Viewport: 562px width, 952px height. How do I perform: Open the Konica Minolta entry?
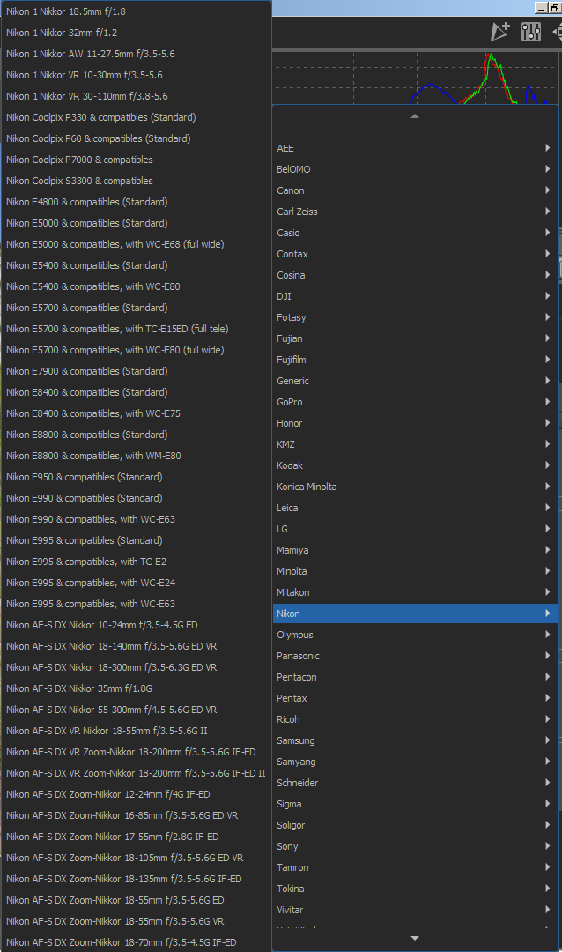(415, 487)
